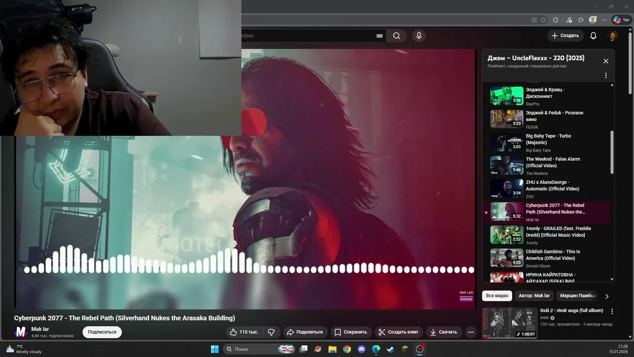Image resolution: width=634 pixels, height=357 pixels.
Task: Open Task View from taskbar
Action: point(304,349)
